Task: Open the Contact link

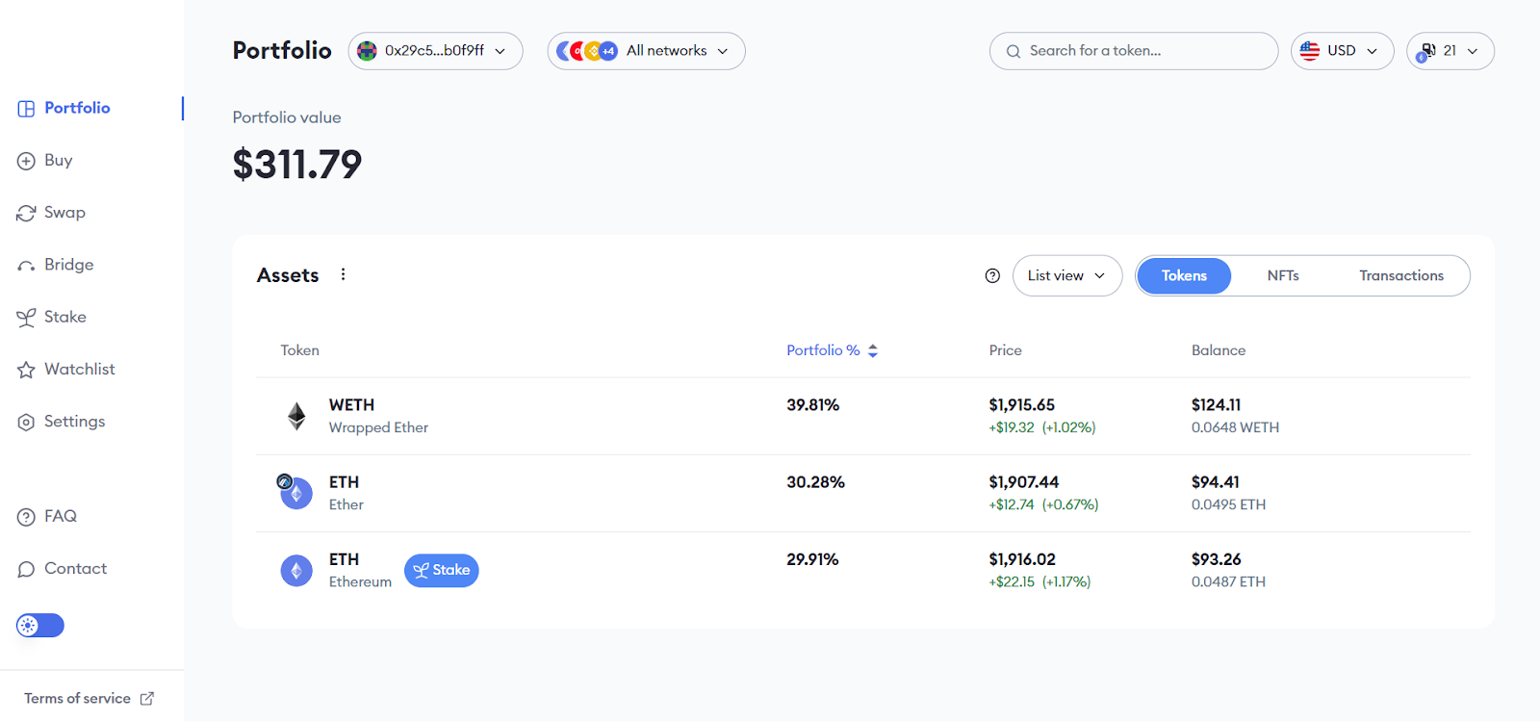Action: (x=75, y=568)
